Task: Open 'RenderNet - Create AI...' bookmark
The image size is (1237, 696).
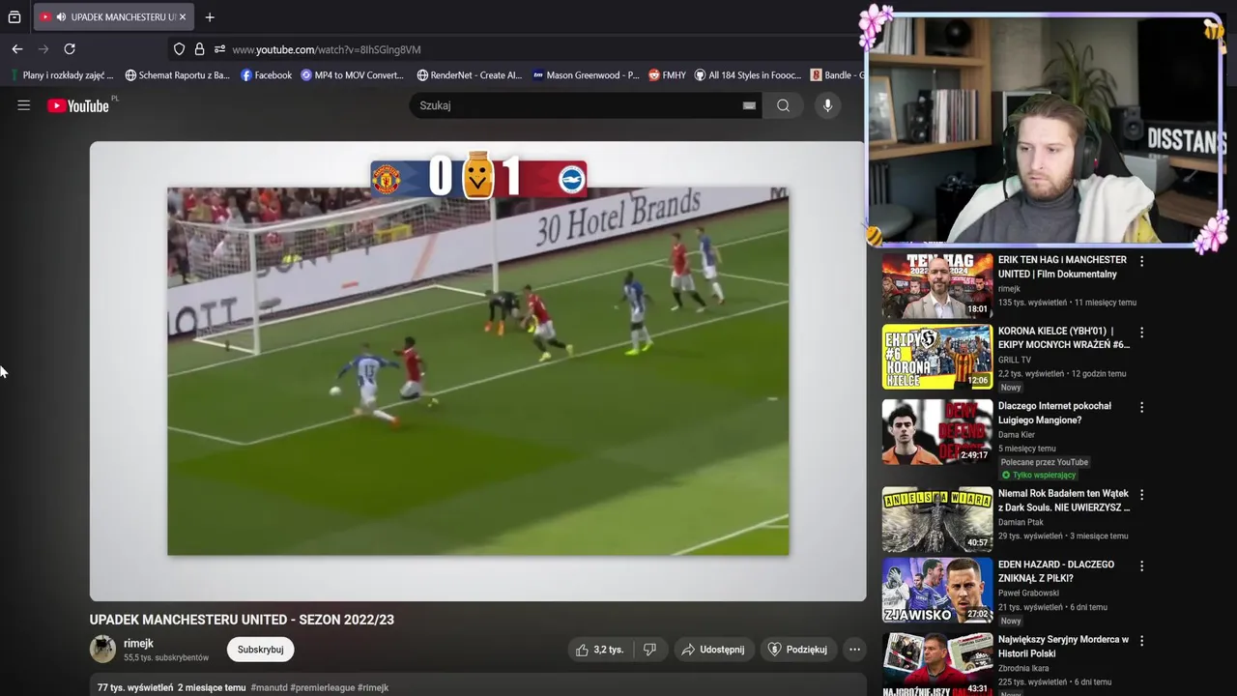Action: click(469, 75)
